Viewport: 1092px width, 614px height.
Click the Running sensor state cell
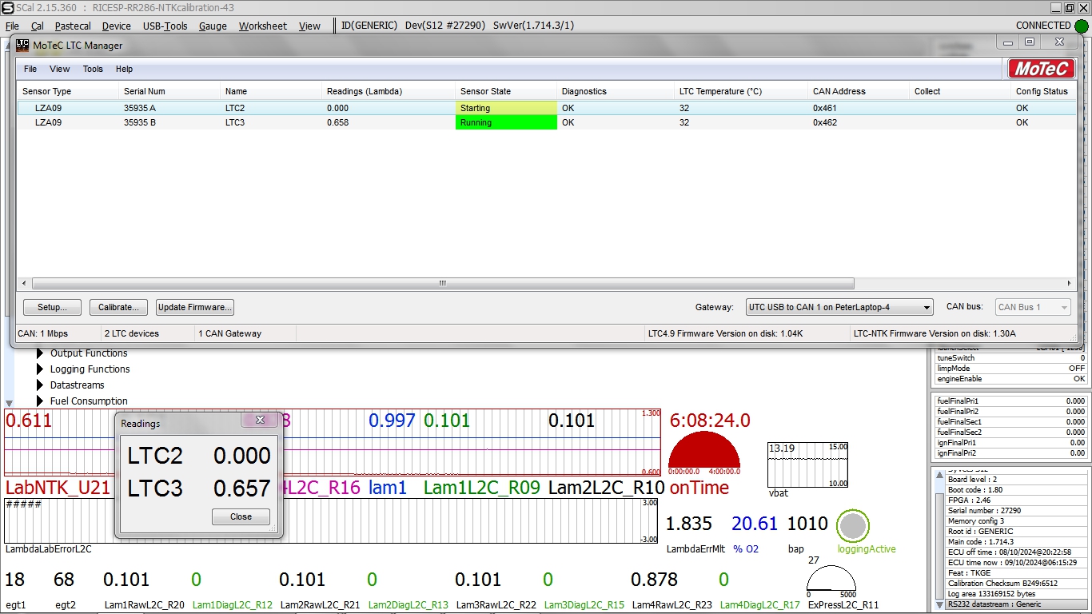click(x=506, y=122)
